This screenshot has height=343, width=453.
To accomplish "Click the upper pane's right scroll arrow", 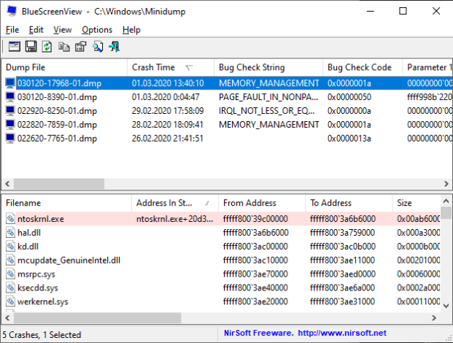I will (x=446, y=184).
